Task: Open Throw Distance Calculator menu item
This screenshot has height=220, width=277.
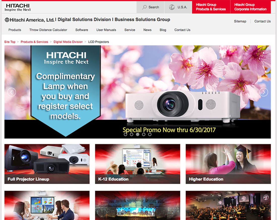Action: 48,30
